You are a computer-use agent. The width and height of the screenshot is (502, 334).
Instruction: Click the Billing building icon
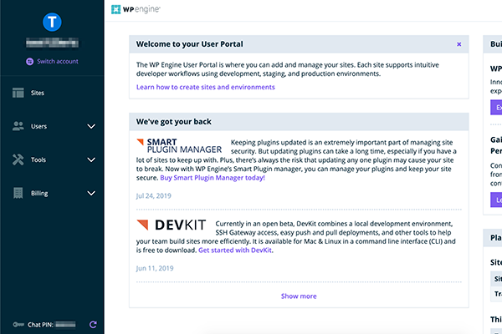pyautogui.click(x=18, y=193)
